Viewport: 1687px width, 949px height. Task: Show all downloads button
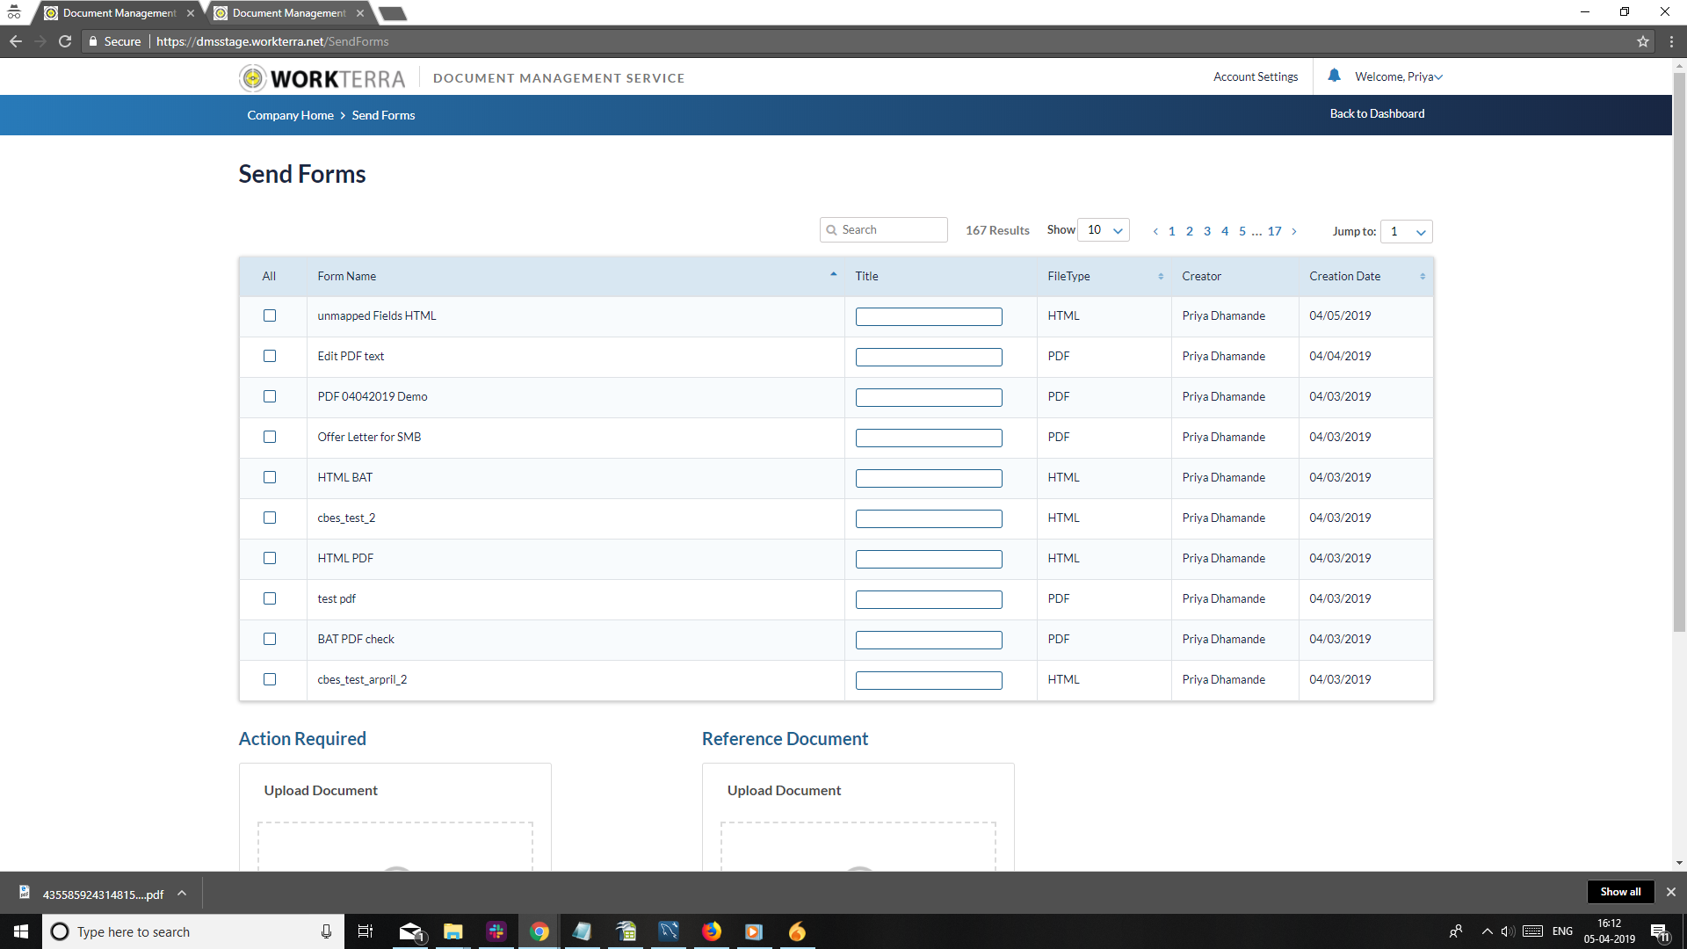[1619, 892]
